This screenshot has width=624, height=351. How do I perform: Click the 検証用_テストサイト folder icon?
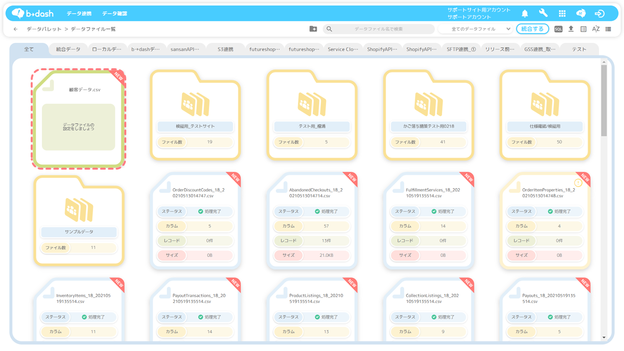(195, 104)
